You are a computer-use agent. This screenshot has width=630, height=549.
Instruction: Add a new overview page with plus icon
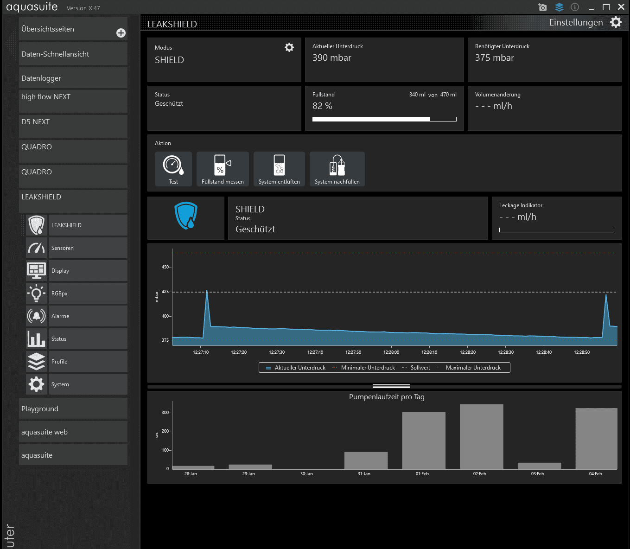pyautogui.click(x=121, y=33)
